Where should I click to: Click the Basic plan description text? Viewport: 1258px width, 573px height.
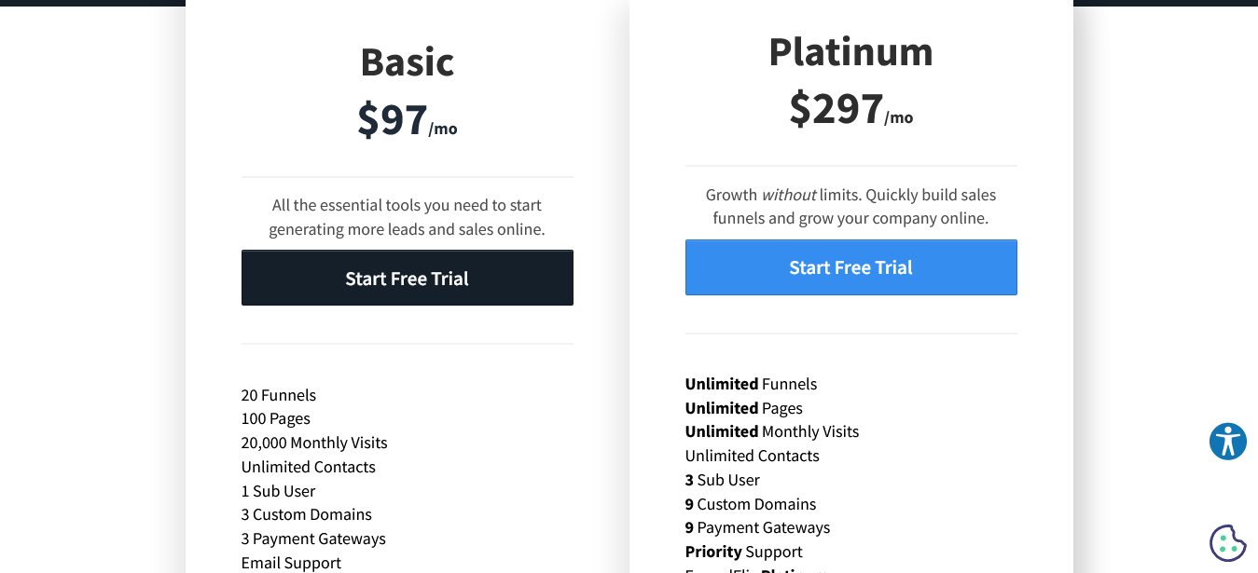pyautogui.click(x=407, y=216)
